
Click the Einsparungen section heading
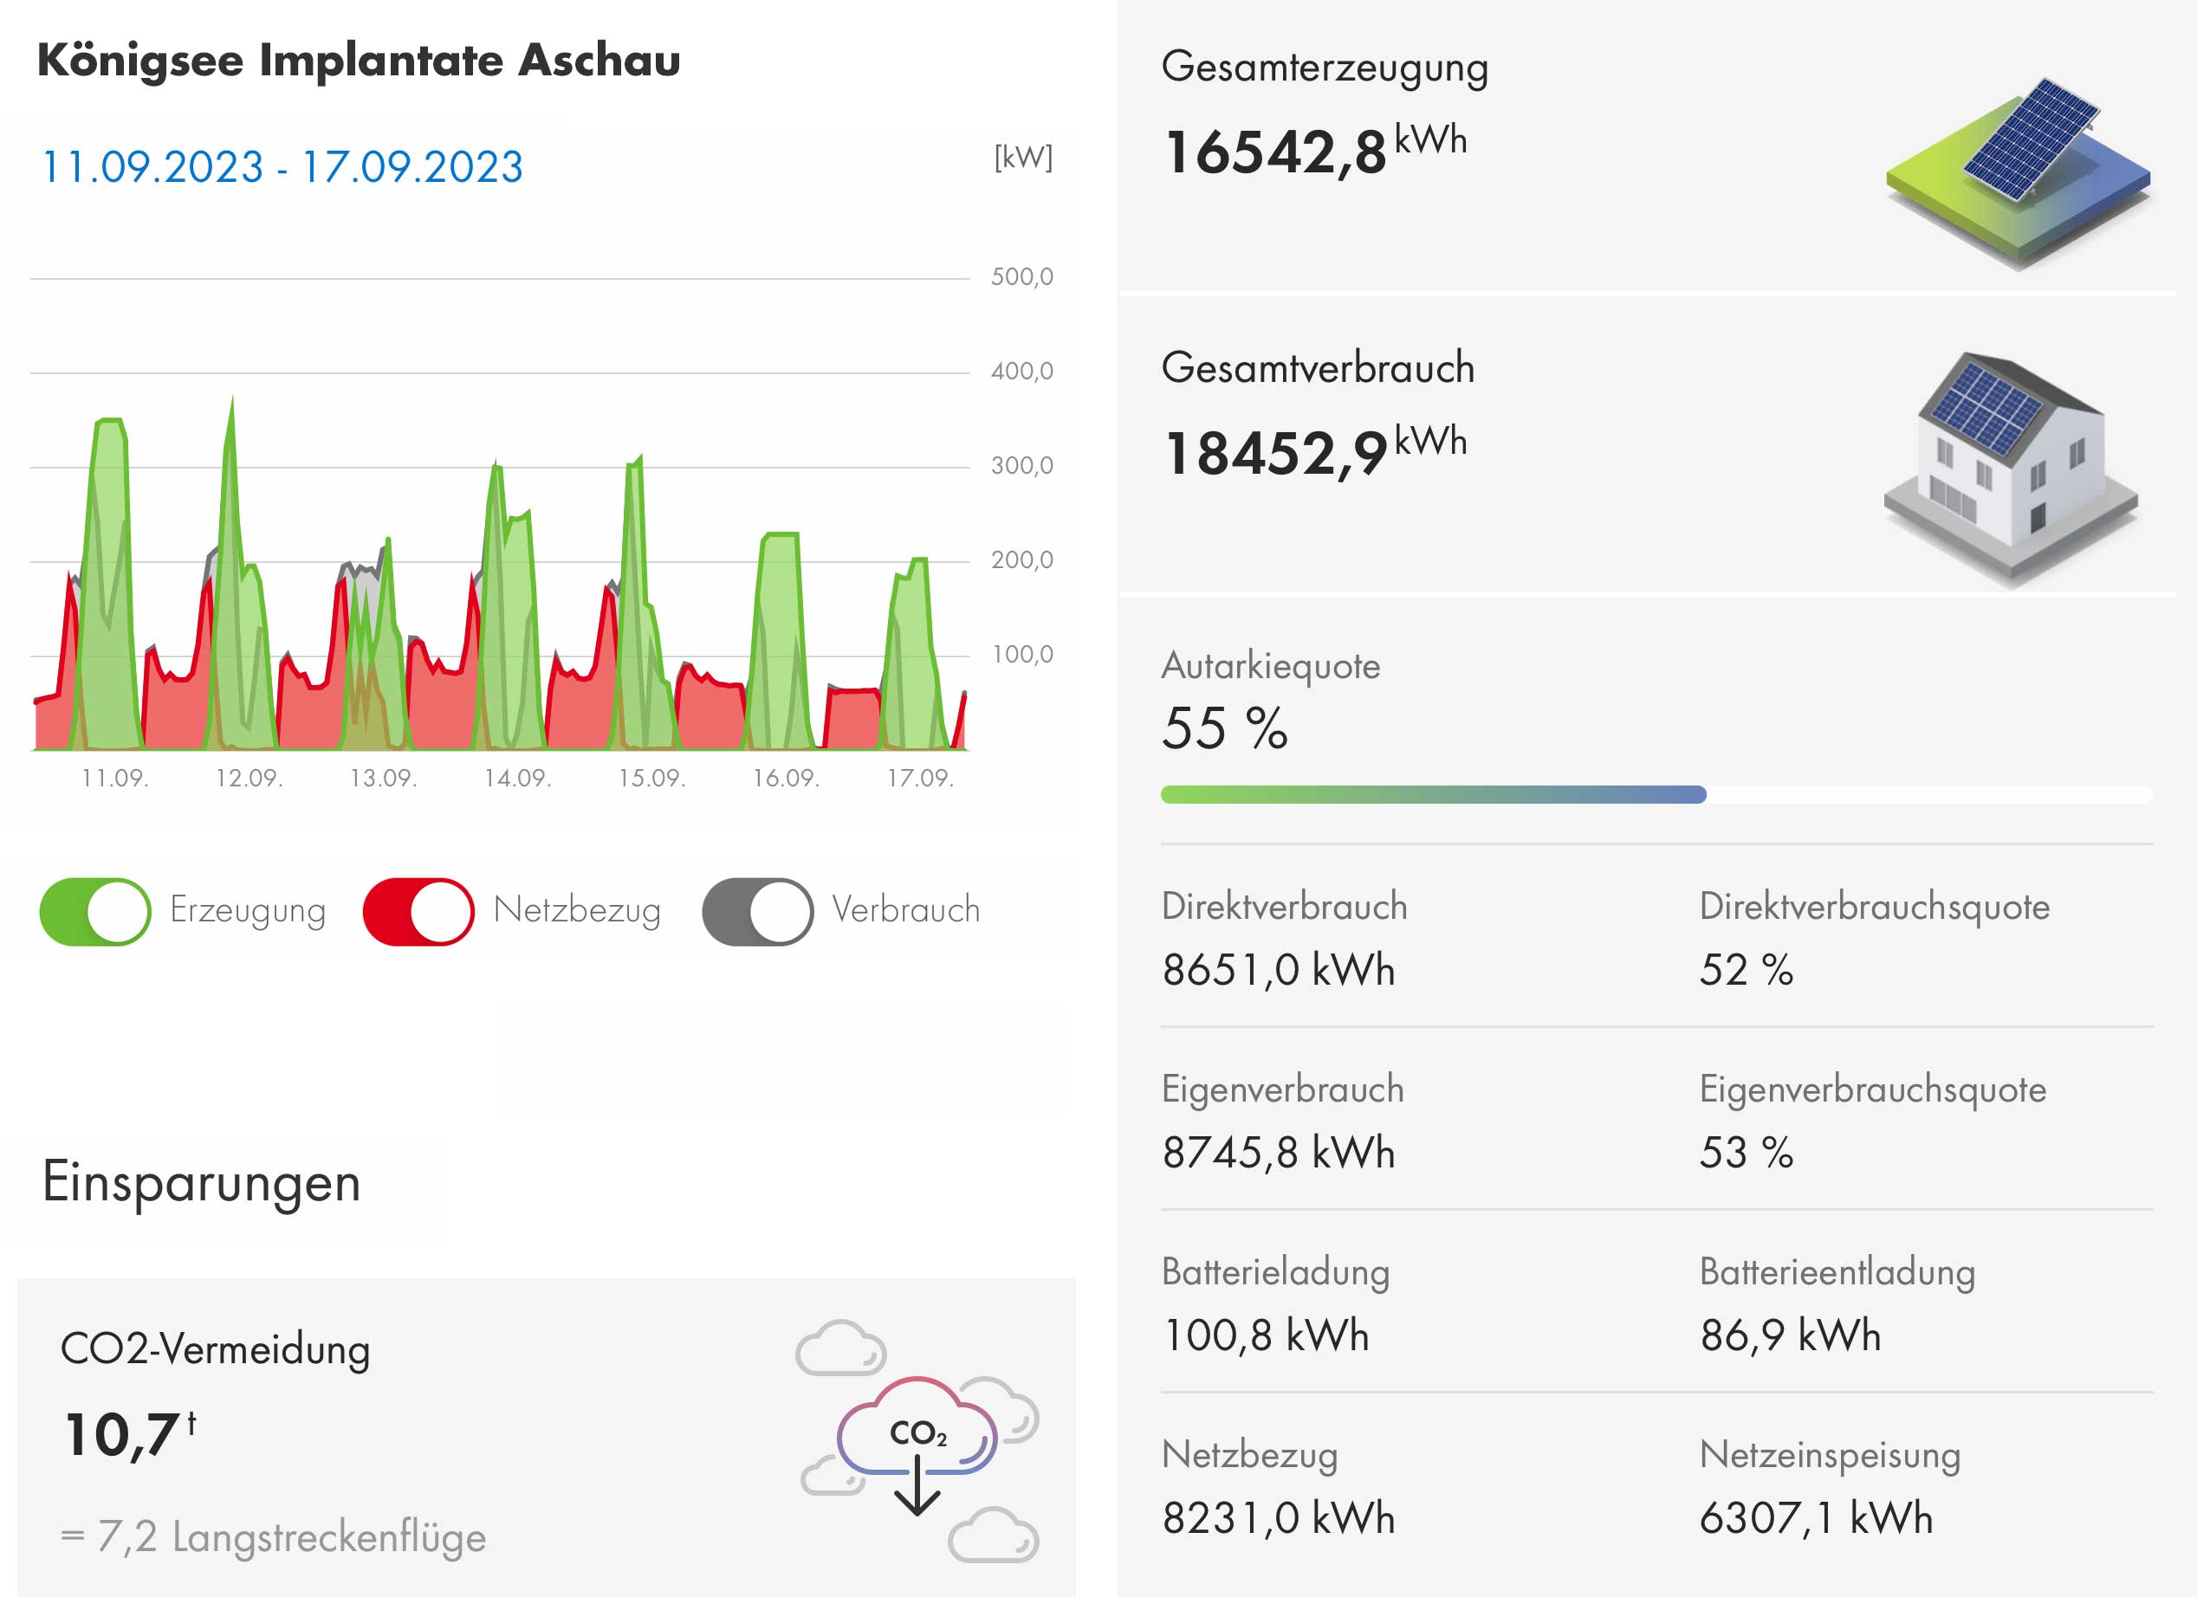pyautogui.click(x=202, y=1181)
